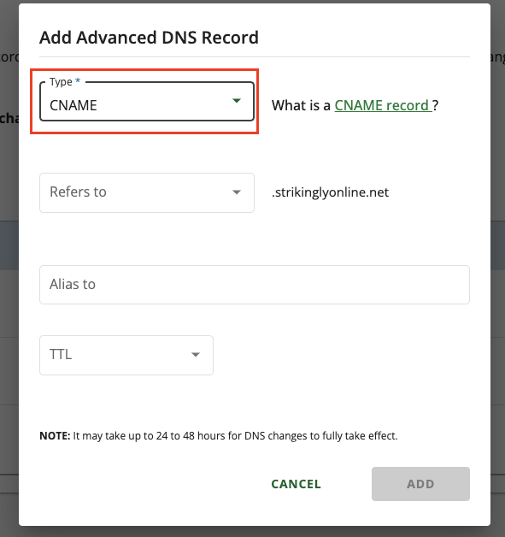This screenshot has height=537, width=505.
Task: Click the bold NOTE: label
Action: [x=55, y=435]
